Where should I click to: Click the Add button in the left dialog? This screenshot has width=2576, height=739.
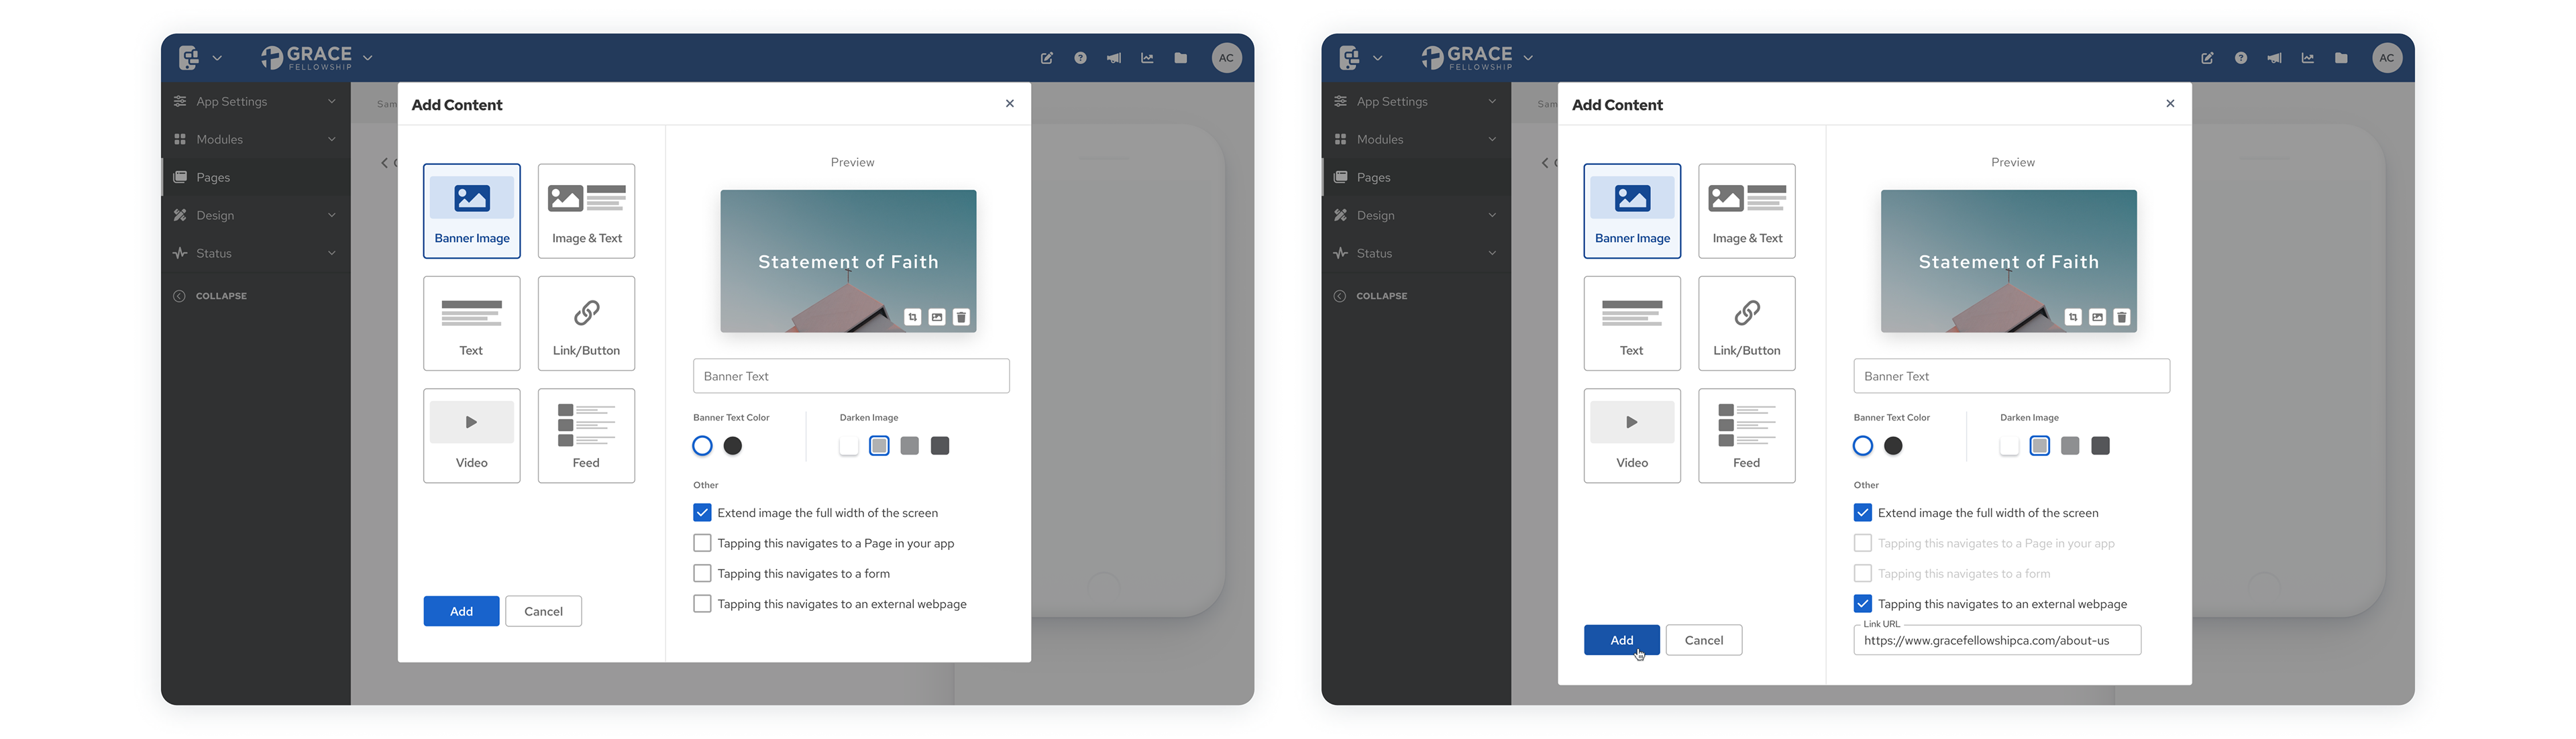(x=461, y=611)
